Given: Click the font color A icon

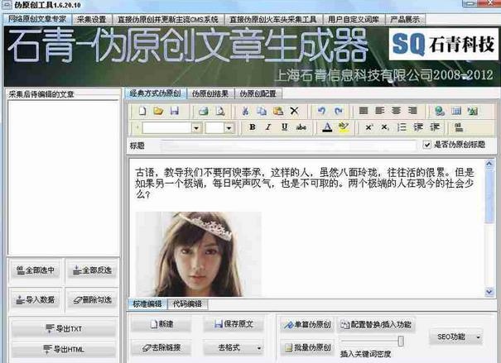Looking at the screenshot, I should [327, 127].
